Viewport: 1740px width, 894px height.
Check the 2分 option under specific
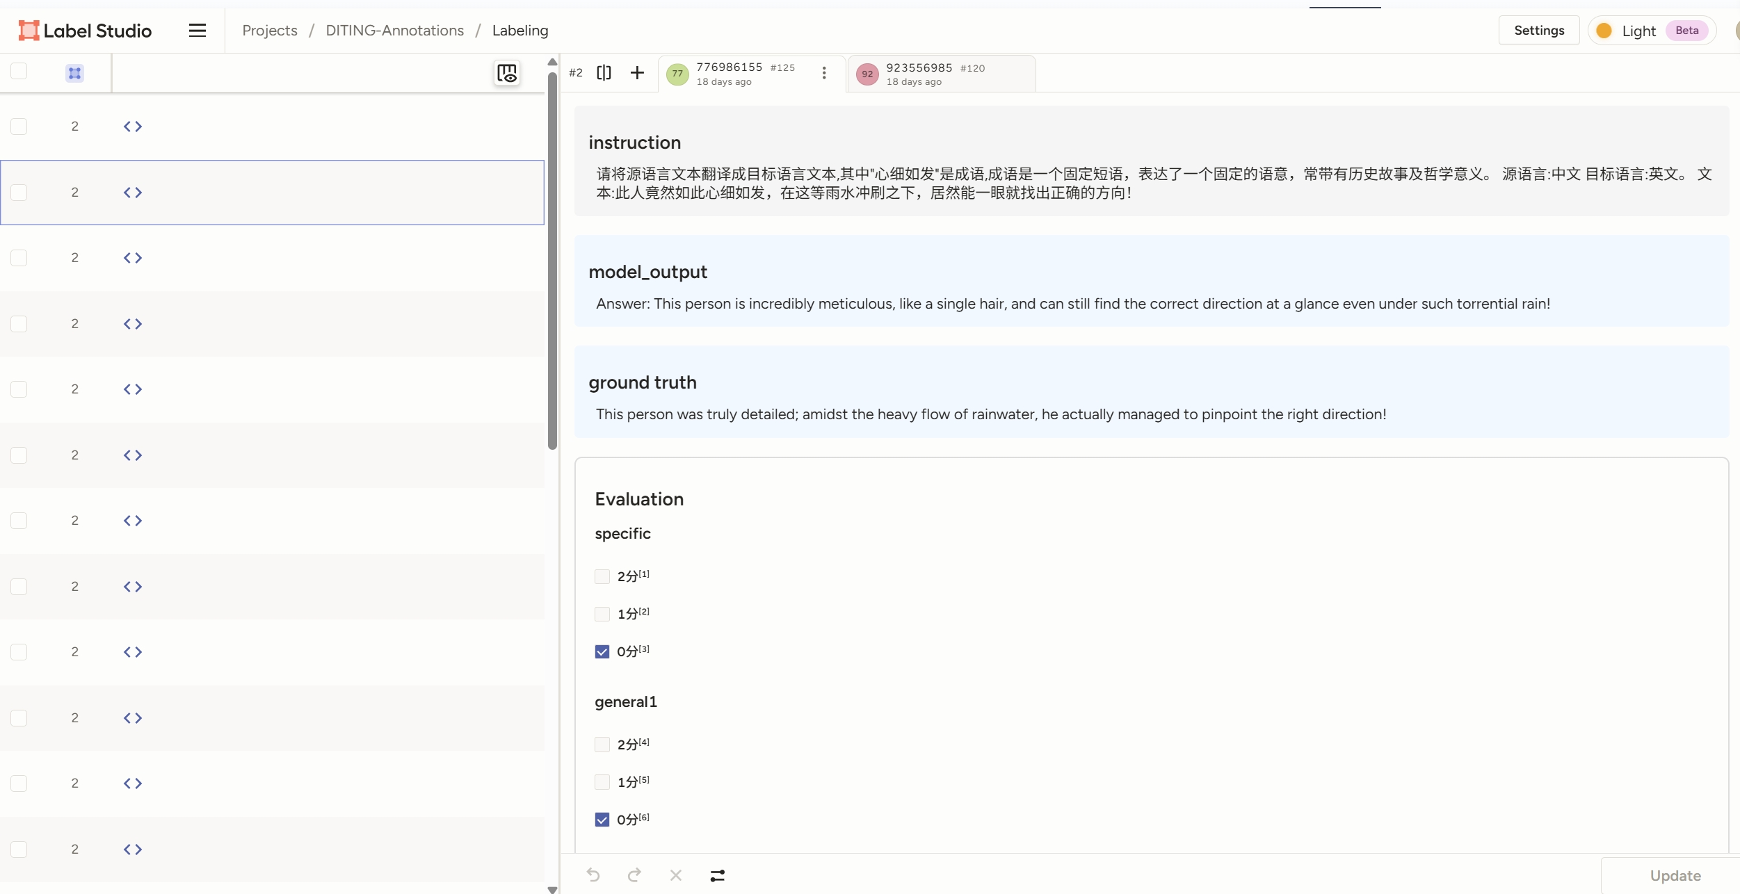pos(602,576)
